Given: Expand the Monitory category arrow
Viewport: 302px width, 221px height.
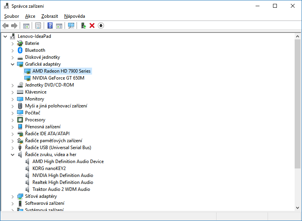Looking at the screenshot, I should pos(12,99).
